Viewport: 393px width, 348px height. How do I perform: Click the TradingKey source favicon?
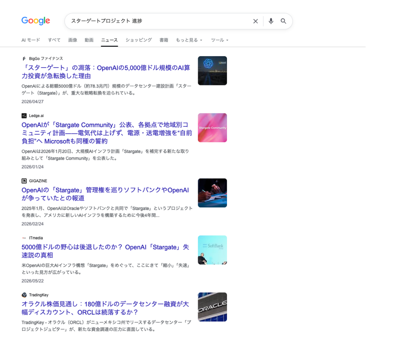24,295
